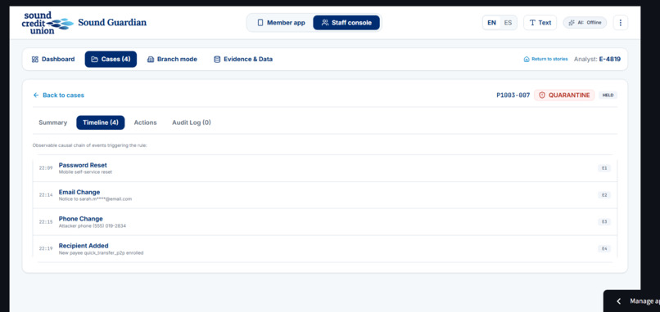The width and height of the screenshot is (660, 312).
Task: Click the folder icon in Cases
Action: [x=94, y=59]
